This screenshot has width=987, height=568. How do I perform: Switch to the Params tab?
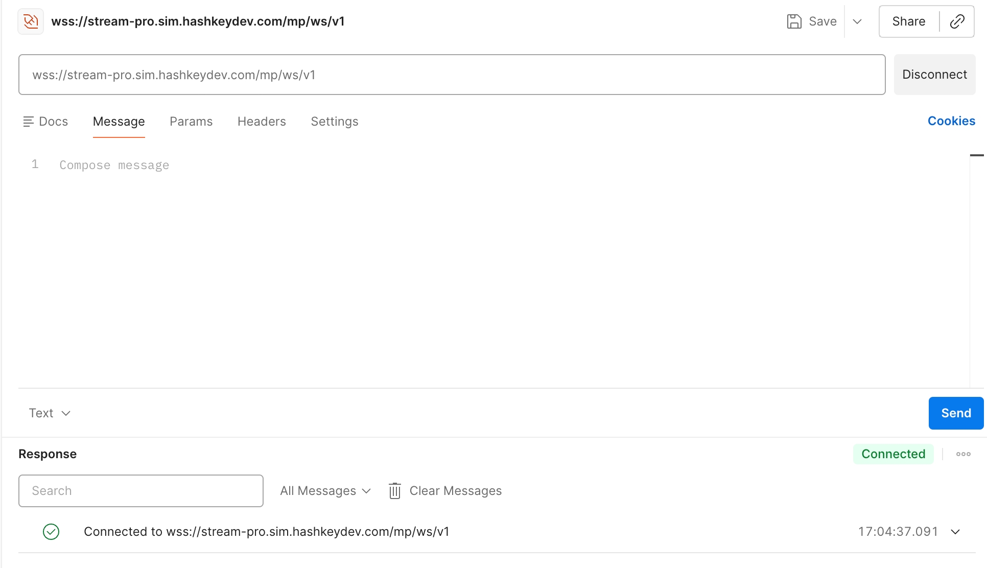tap(191, 122)
